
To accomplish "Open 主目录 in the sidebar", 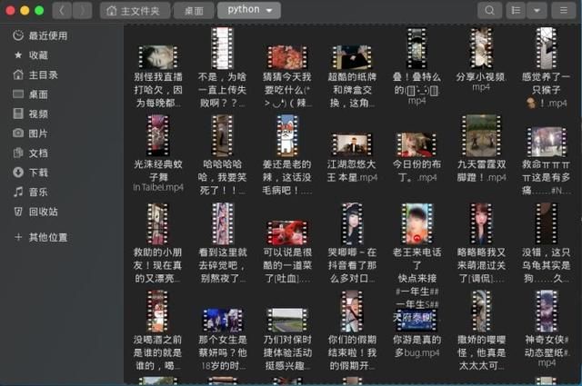I will click(43, 74).
